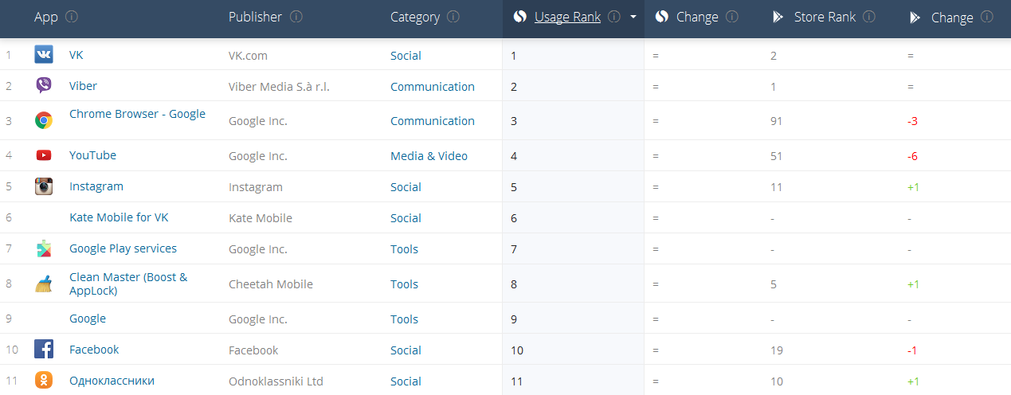The width and height of the screenshot is (1011, 395).
Task: Click the Chrome Browser icon
Action: pyautogui.click(x=43, y=120)
